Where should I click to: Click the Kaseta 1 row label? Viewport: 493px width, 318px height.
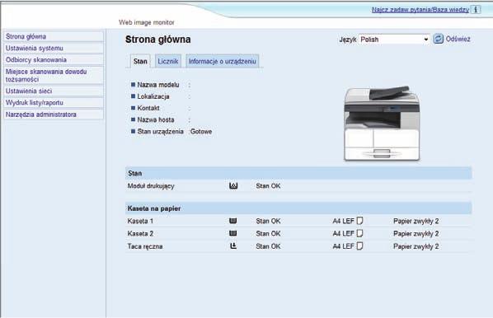point(140,221)
